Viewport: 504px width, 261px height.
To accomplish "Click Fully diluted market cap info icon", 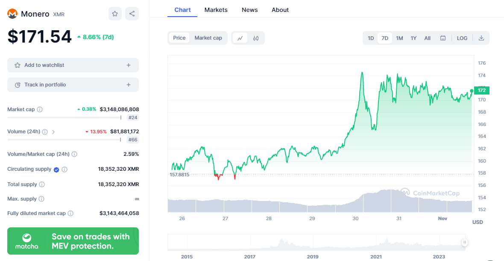I will 70,213.
